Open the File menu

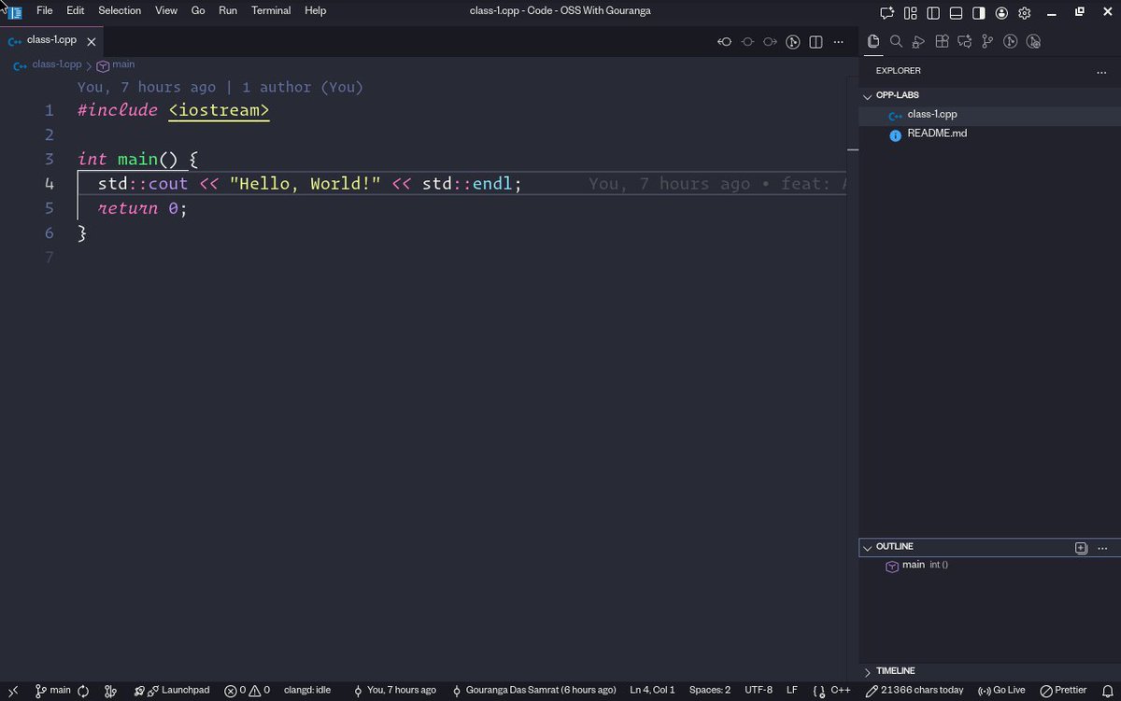[44, 11]
